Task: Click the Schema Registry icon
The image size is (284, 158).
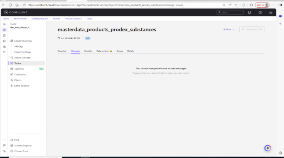Action: tap(12, 146)
